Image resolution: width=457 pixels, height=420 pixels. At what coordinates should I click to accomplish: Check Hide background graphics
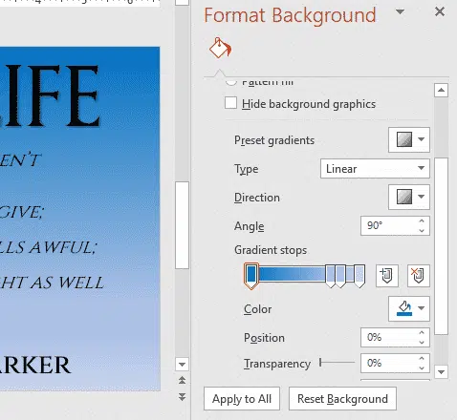pyautogui.click(x=230, y=103)
